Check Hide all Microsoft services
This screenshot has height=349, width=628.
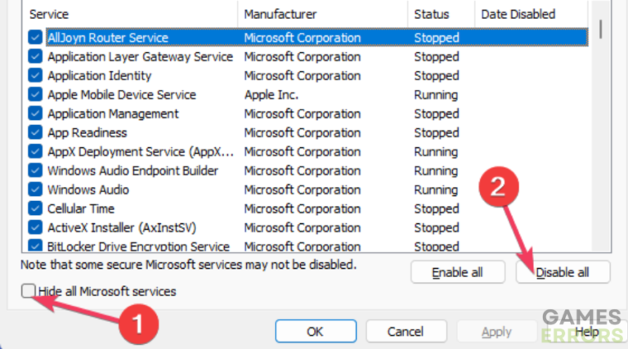pyautogui.click(x=29, y=291)
